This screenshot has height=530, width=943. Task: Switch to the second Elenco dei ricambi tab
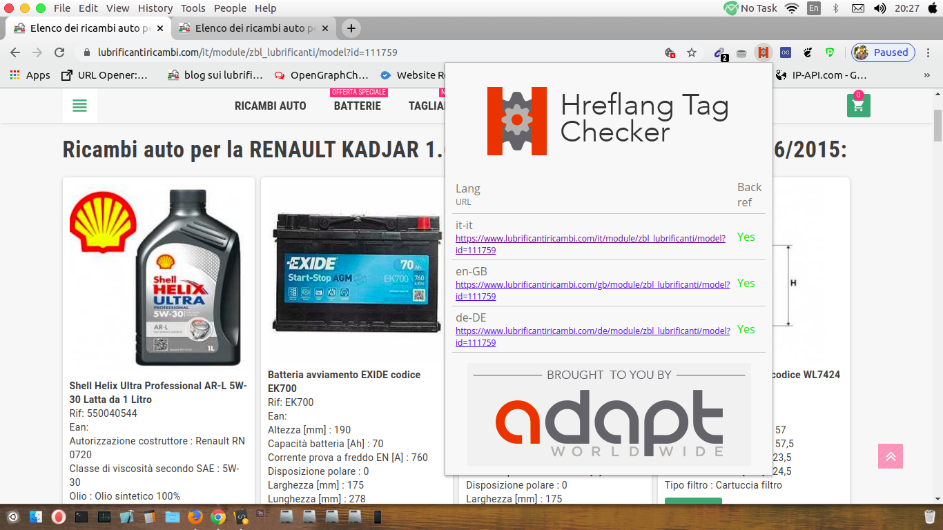coord(255,28)
